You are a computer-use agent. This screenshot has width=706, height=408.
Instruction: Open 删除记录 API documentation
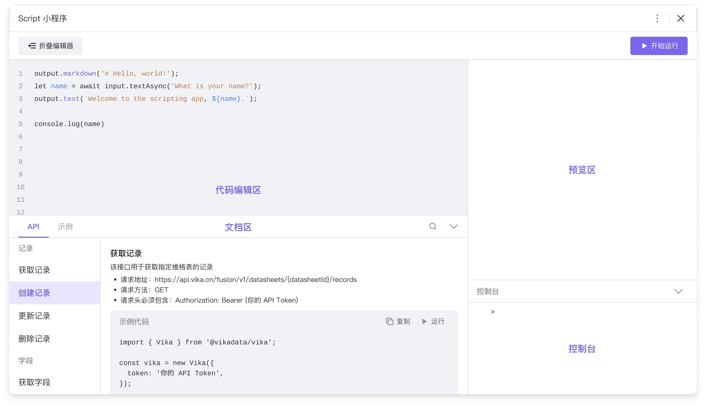[34, 339]
